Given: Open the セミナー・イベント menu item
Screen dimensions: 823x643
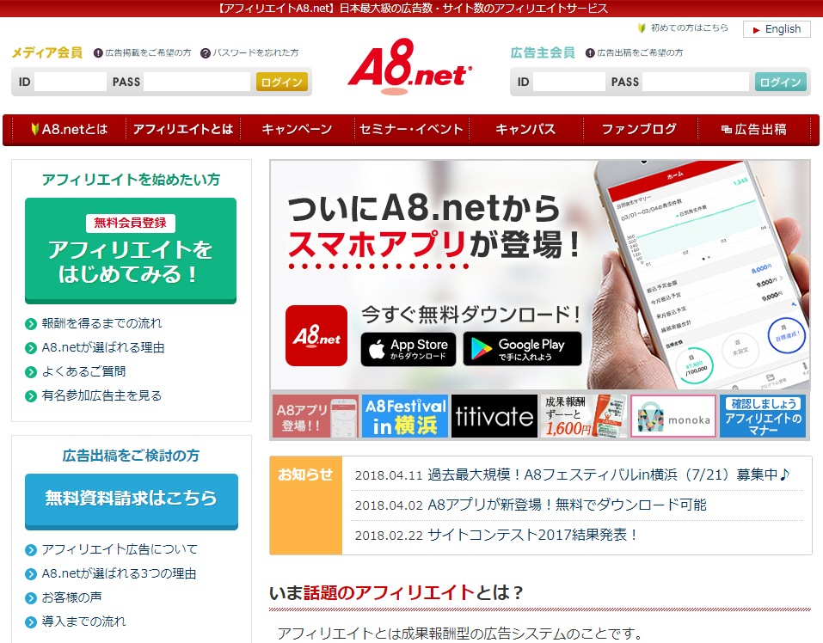Looking at the screenshot, I should point(411,130).
